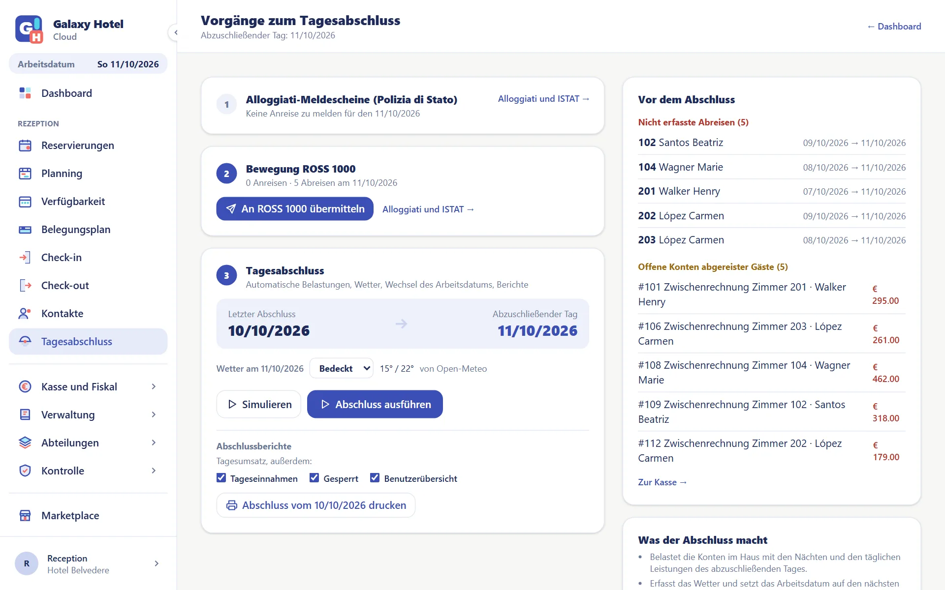
Task: Print Abschluss vom 10/10/2026
Action: 316,505
